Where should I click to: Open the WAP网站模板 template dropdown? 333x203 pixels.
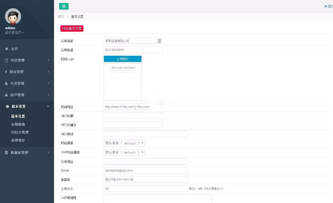coord(124,152)
